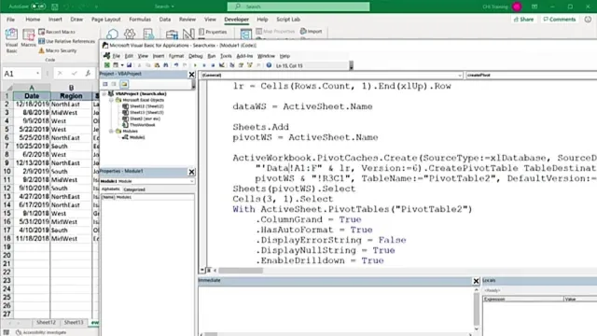
Task: Collapse Microsoft Excel Objects folder
Action: point(111,100)
